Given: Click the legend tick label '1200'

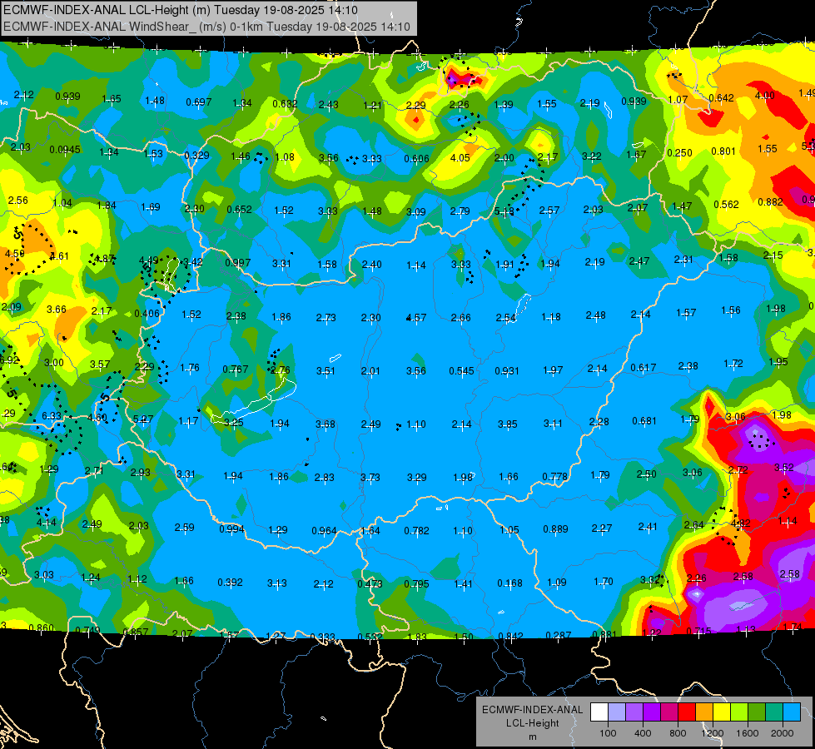Looking at the screenshot, I should (713, 733).
